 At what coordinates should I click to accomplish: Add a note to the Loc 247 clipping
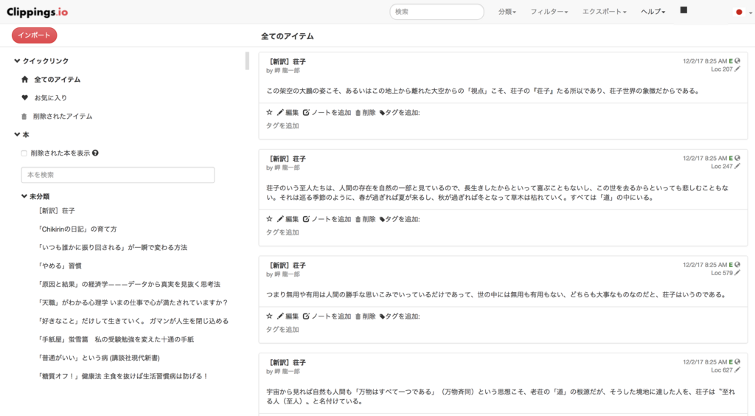point(327,219)
